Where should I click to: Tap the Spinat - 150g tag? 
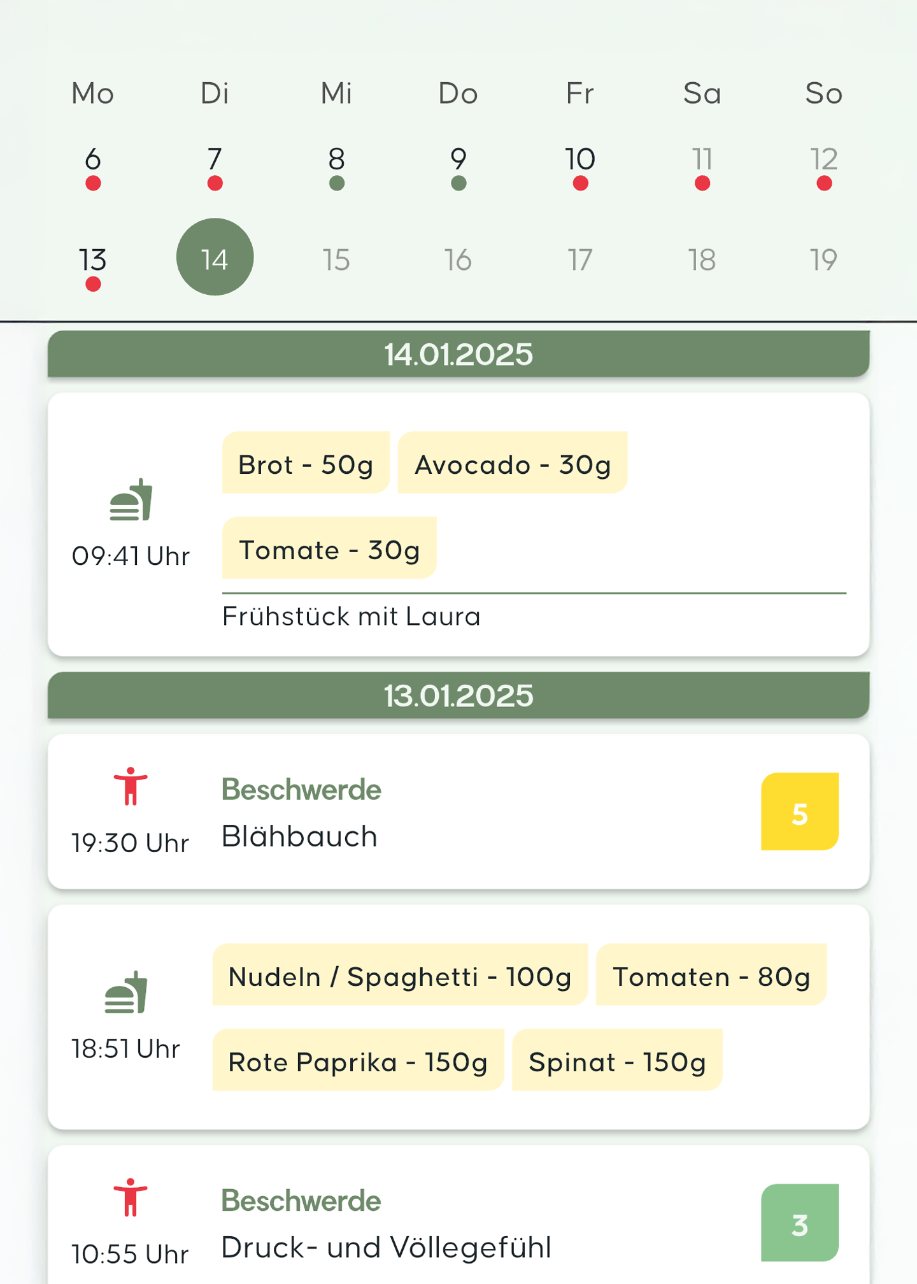(616, 1060)
